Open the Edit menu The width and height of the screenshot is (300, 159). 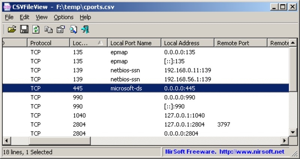coord(24,17)
